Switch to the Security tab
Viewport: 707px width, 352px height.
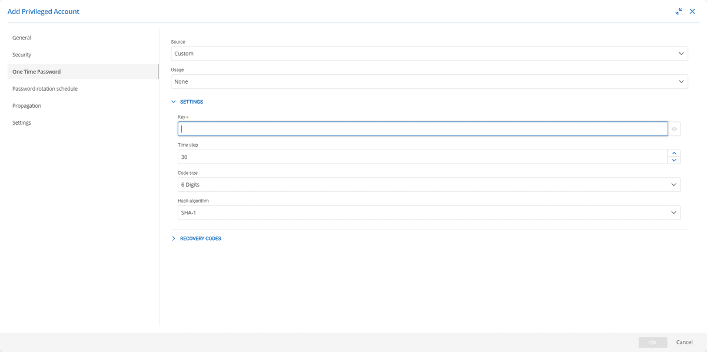tap(22, 55)
